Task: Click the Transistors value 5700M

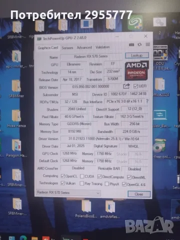Action: click(113, 78)
